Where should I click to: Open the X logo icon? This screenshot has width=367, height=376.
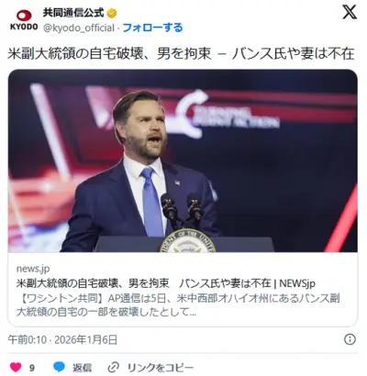tap(350, 13)
